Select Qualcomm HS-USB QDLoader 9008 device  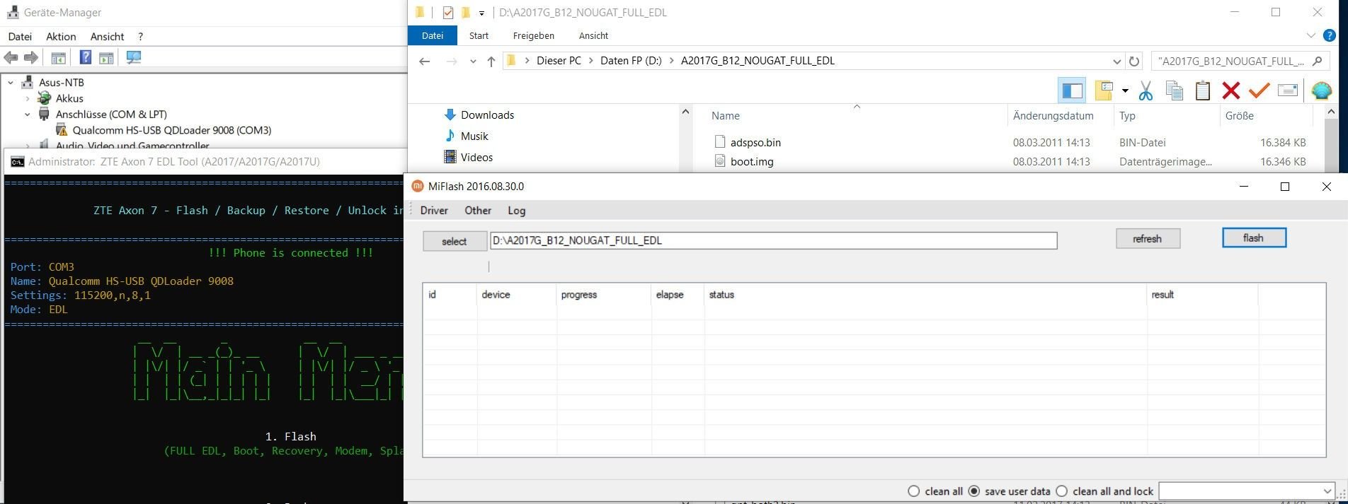(164, 130)
